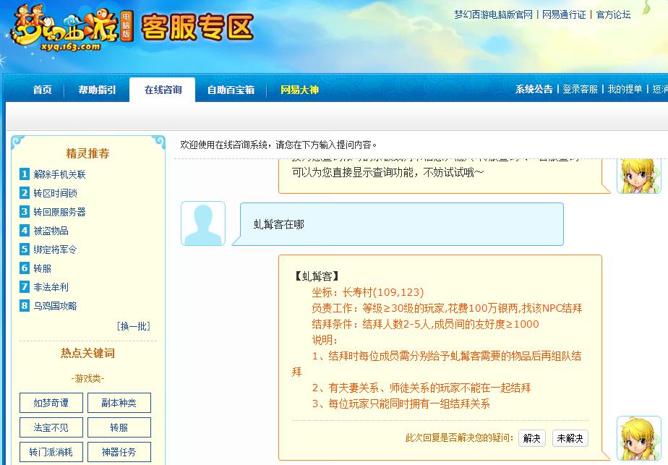Open the 转区时间锁 recommendation
668x465 pixels.
[56, 193]
